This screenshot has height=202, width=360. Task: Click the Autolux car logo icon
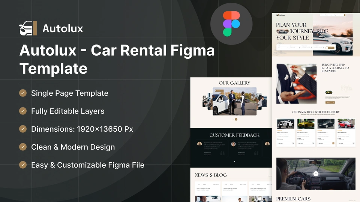[x=28, y=28]
